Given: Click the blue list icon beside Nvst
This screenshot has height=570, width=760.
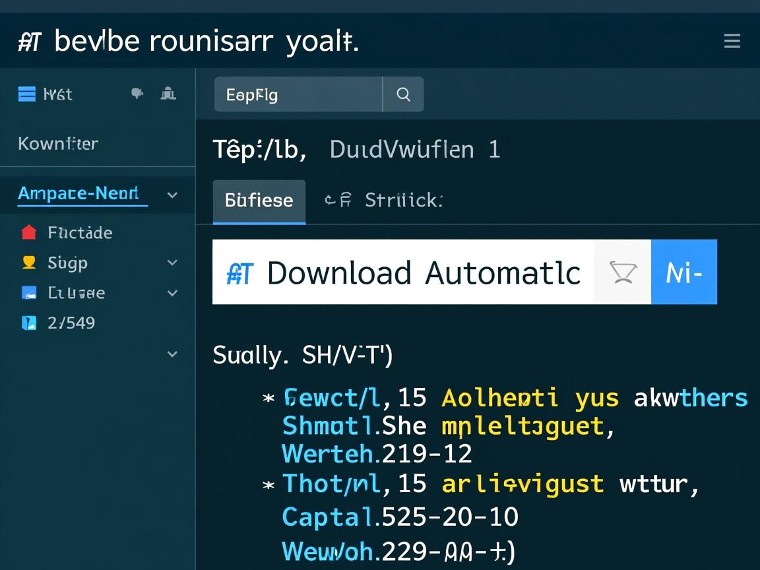Looking at the screenshot, I should 27,94.
